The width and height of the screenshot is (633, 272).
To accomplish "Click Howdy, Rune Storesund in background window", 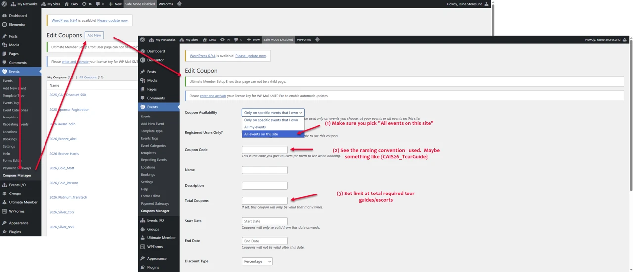I will (467, 4).
